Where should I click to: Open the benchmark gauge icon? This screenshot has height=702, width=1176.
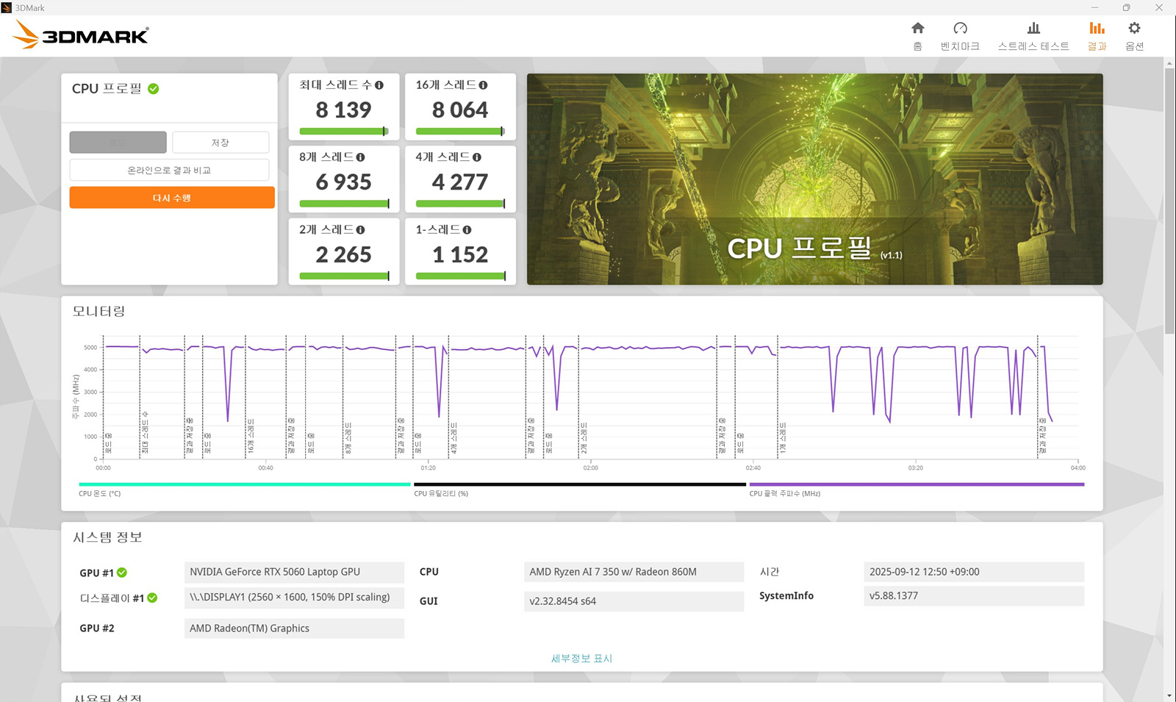coord(960,28)
